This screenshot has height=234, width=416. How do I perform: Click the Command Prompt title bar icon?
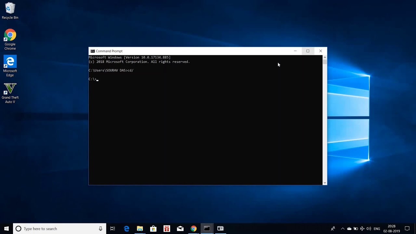pyautogui.click(x=93, y=51)
